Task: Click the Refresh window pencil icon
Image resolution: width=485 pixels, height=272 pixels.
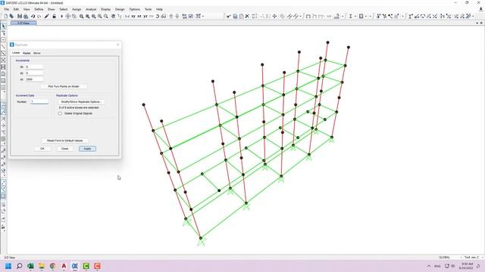Action: coord(47,16)
